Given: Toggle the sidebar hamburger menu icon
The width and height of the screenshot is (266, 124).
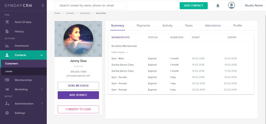Looking at the screenshot, I should pyautogui.click(x=43, y=6).
